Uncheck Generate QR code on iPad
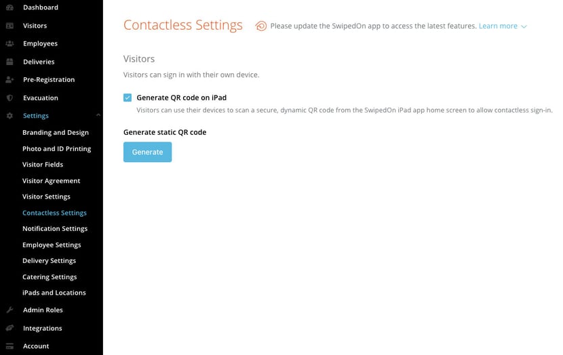This screenshot has height=355, width=563. (128, 98)
